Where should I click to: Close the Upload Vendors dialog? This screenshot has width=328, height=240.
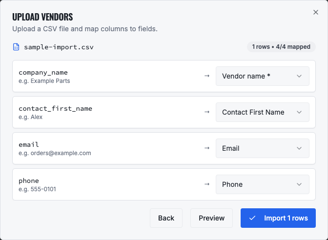[316, 12]
